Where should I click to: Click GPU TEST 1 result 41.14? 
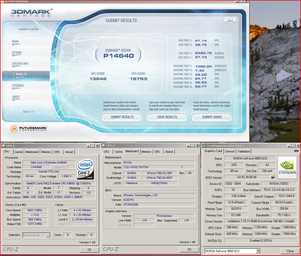coord(201,41)
